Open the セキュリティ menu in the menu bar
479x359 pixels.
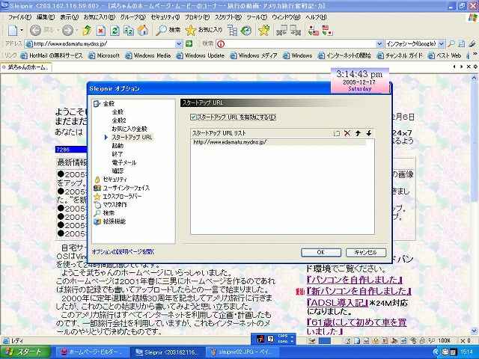click(x=165, y=16)
